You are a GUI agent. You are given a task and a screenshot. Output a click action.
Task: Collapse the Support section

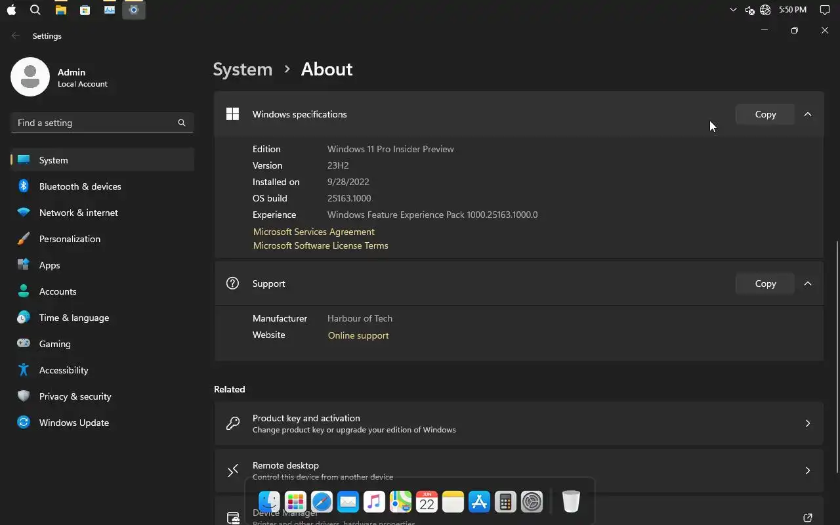808,283
